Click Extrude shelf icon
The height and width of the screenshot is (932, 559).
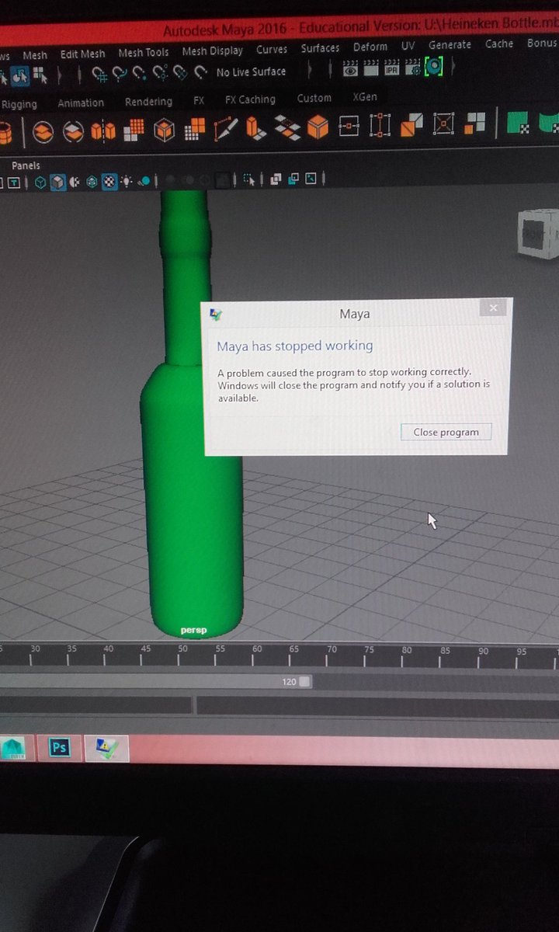click(x=255, y=127)
